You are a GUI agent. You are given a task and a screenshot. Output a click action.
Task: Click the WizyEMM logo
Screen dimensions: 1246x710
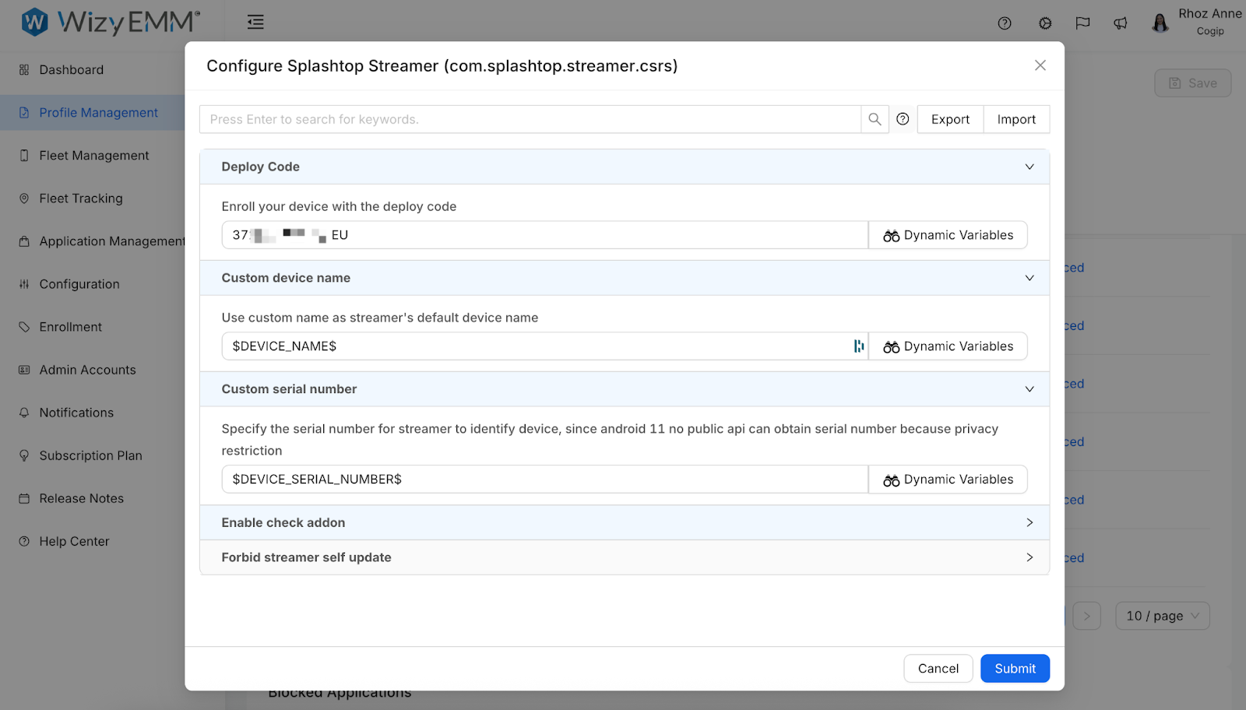tap(110, 22)
